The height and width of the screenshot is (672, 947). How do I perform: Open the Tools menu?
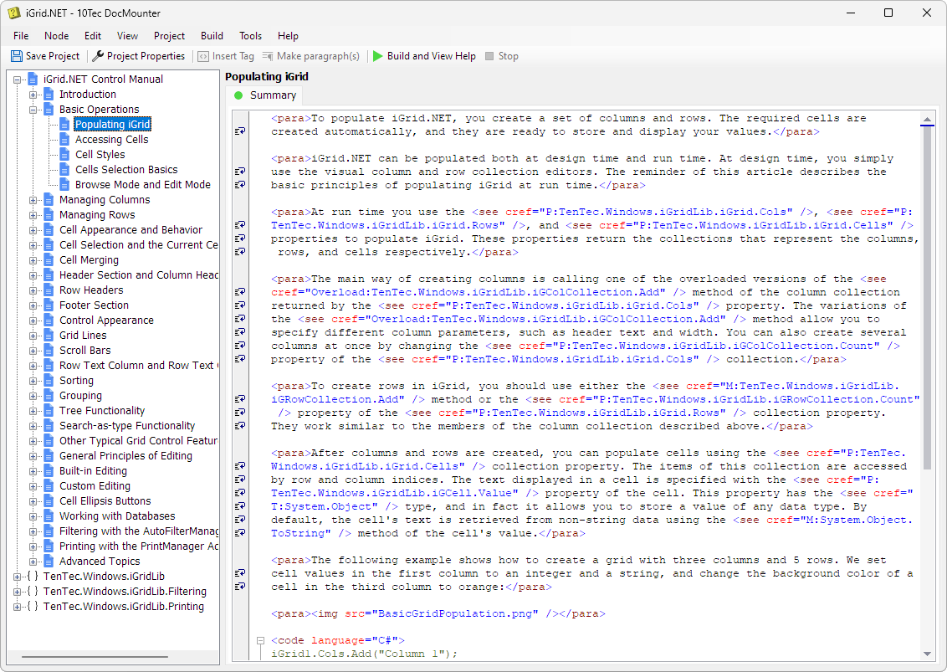tap(251, 36)
